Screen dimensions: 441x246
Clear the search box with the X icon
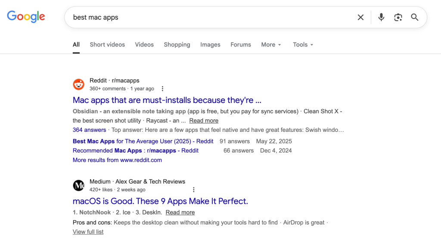(x=360, y=18)
